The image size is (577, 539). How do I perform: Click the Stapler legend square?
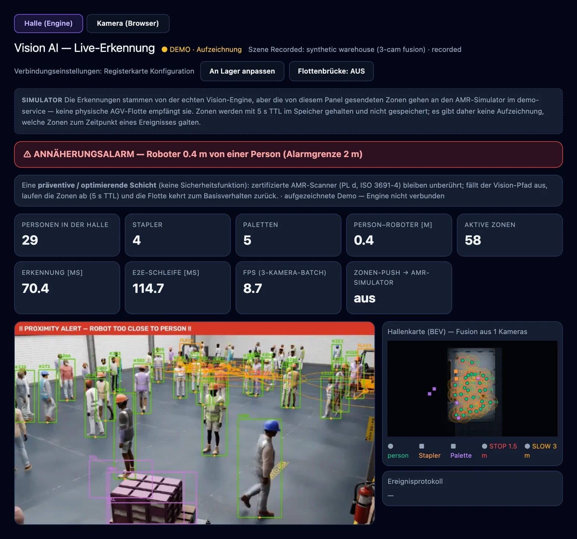422,446
